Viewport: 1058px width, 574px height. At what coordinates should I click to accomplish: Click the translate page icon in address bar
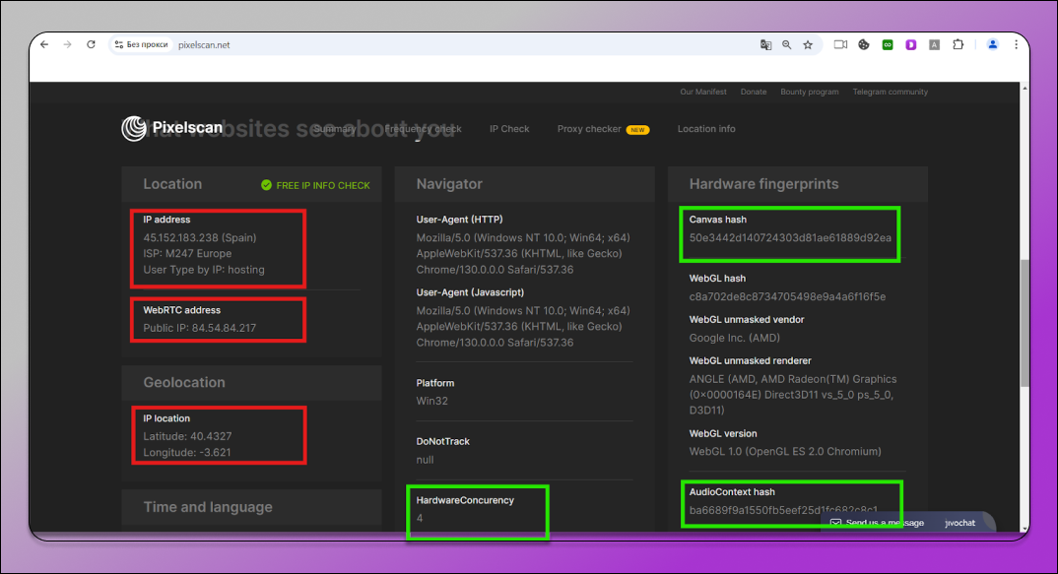click(765, 44)
